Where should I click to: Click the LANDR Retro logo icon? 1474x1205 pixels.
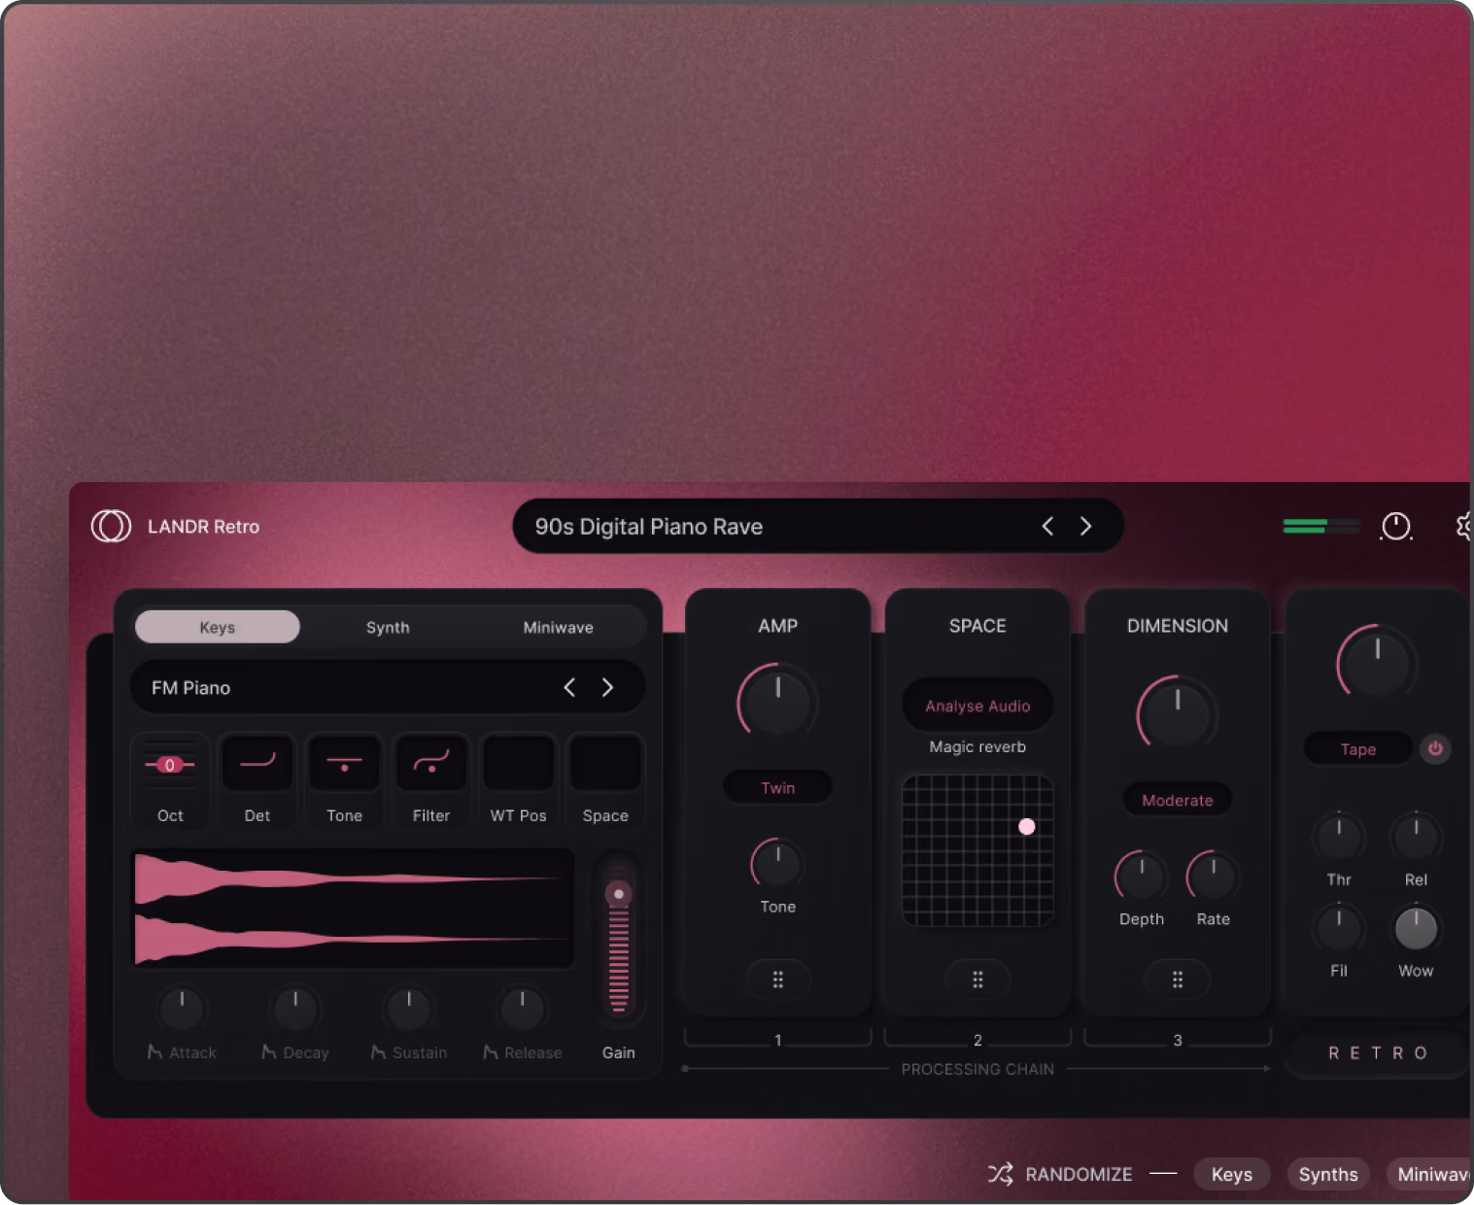coord(111,526)
